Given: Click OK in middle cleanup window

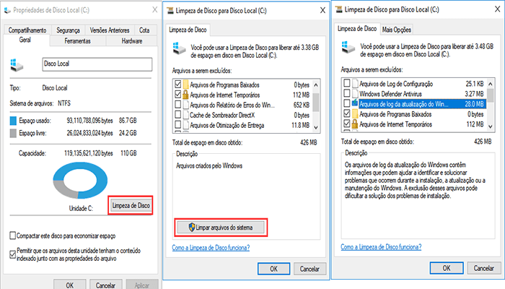Looking at the screenshot, I should [x=273, y=269].
